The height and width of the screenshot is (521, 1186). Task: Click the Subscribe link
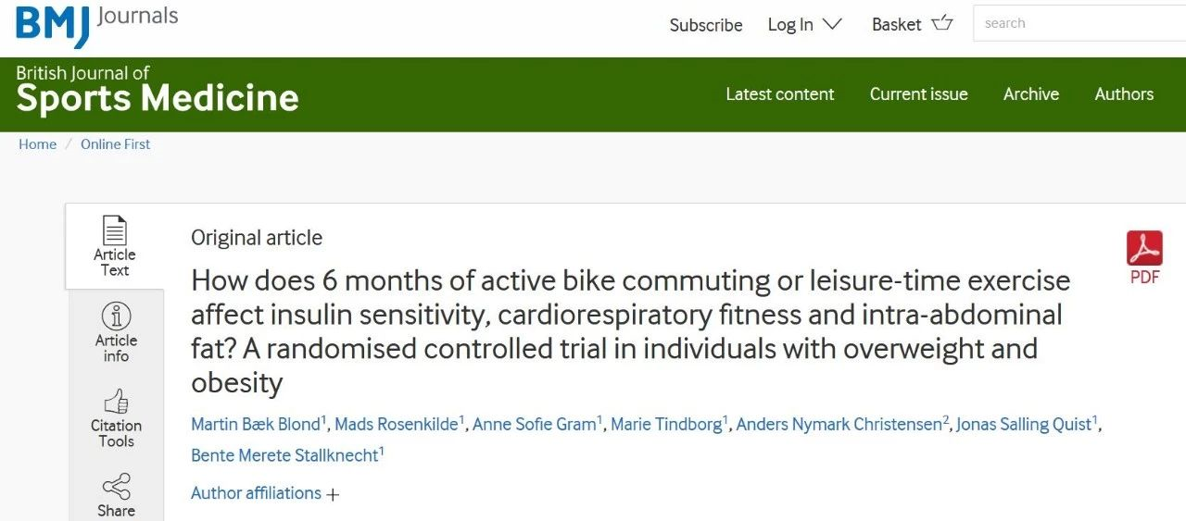[x=706, y=25]
